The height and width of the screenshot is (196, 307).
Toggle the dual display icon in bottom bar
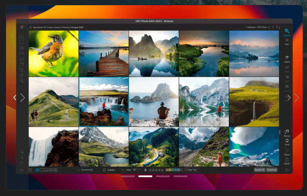point(30,170)
